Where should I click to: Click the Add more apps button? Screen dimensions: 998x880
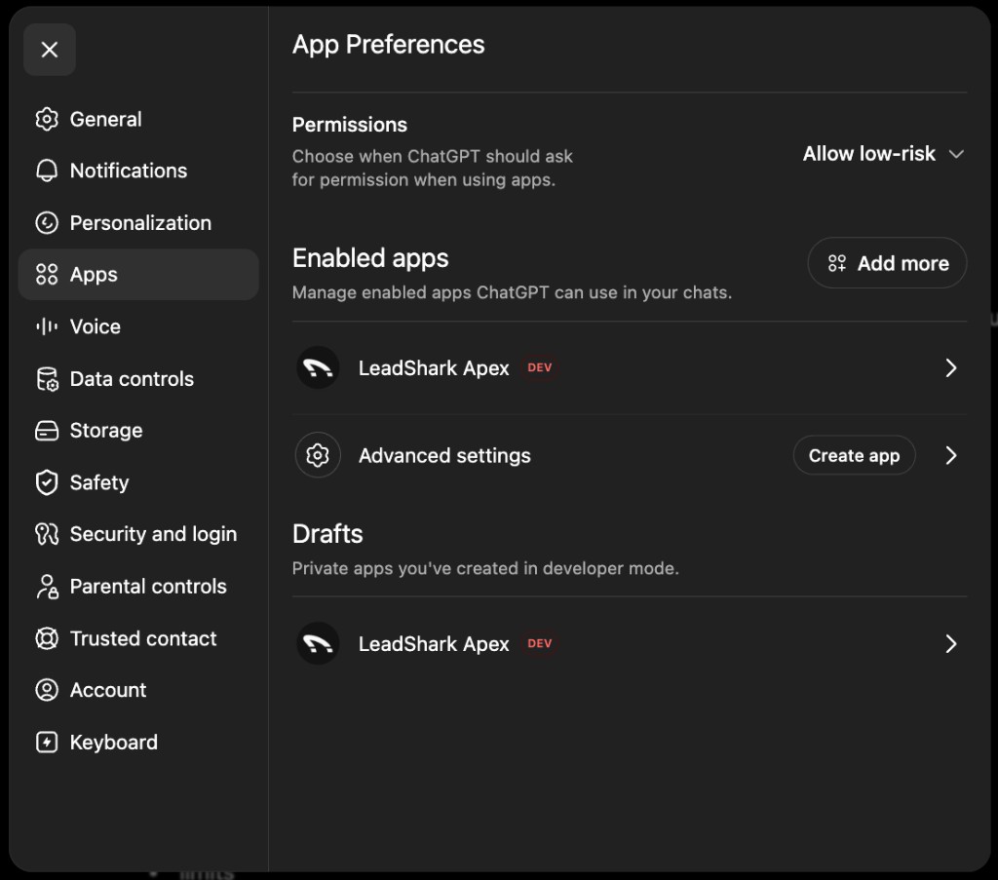887,263
